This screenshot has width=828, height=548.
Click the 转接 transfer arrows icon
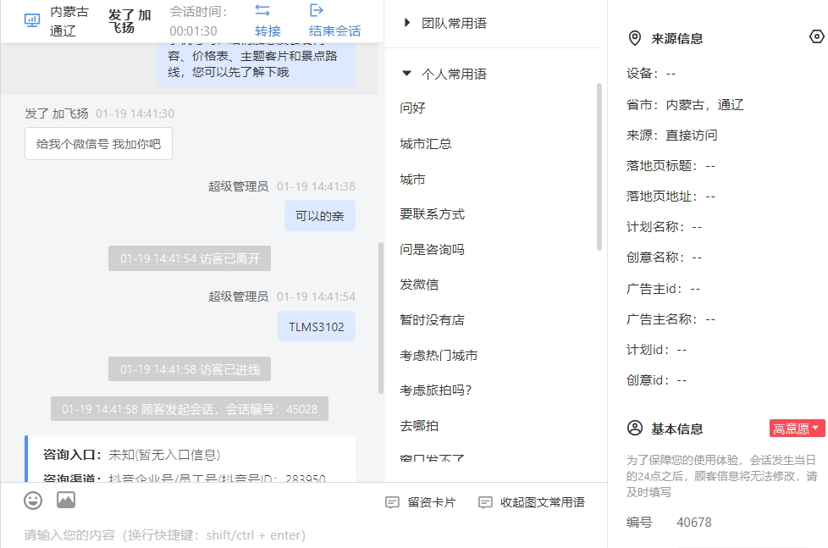pos(262,10)
